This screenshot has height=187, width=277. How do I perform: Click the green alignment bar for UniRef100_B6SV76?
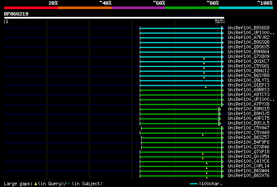pyautogui.click(x=180, y=176)
